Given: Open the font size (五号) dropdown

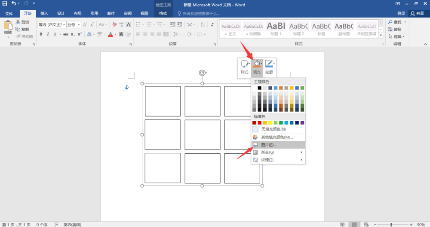Looking at the screenshot, I should [79, 25].
